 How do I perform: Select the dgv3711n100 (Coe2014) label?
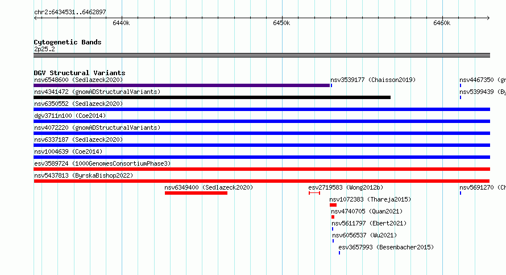pyautogui.click(x=70, y=116)
